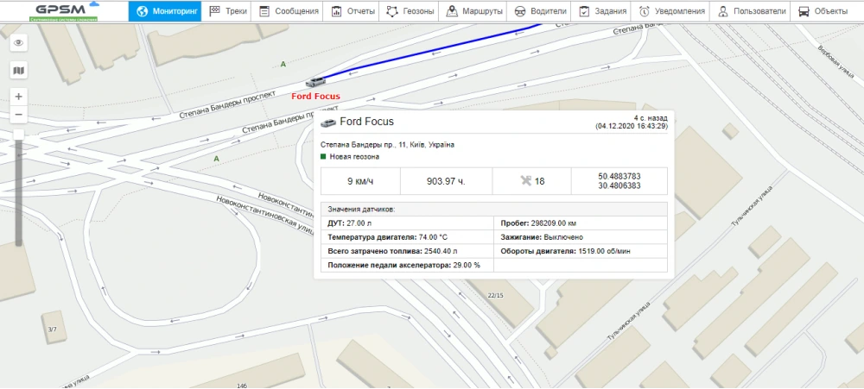Open the Водители drivers tab
The image size is (864, 389).
541,12
